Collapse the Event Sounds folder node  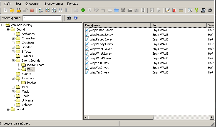[13, 60]
